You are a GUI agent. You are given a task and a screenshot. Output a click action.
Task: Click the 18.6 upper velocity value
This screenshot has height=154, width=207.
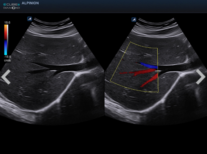[7, 23]
